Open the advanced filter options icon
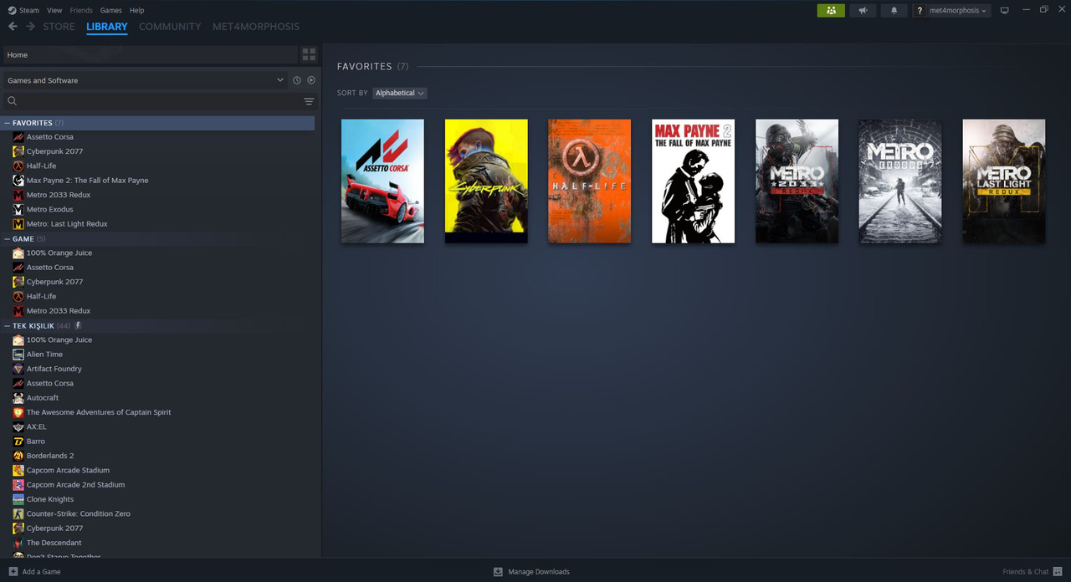Image resolution: width=1071 pixels, height=582 pixels. [309, 101]
